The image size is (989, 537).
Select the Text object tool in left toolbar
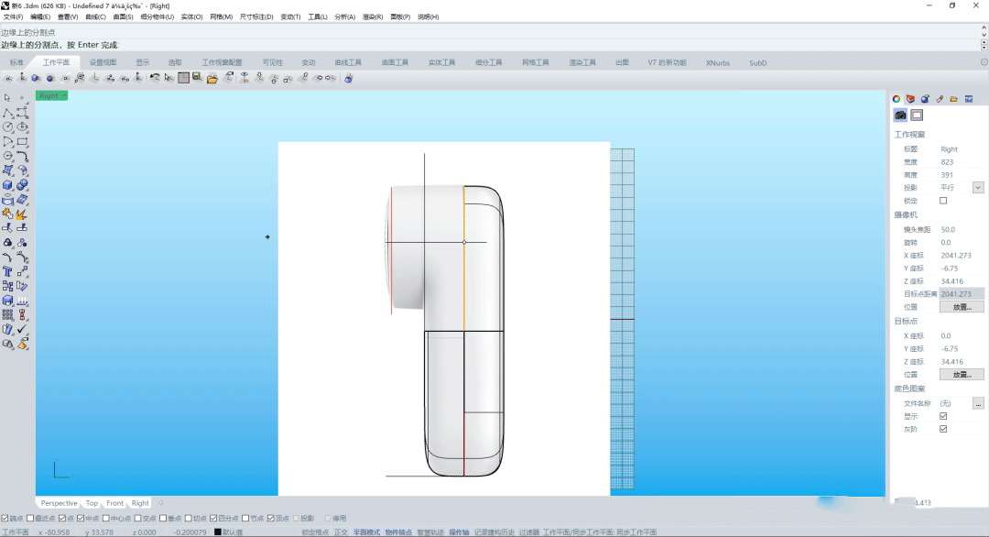pos(8,271)
